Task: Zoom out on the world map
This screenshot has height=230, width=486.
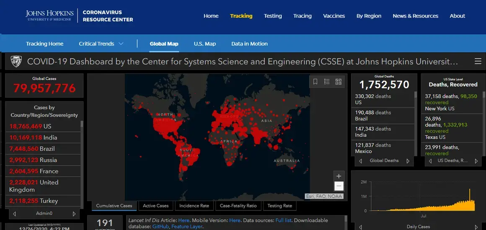Action: point(339,186)
